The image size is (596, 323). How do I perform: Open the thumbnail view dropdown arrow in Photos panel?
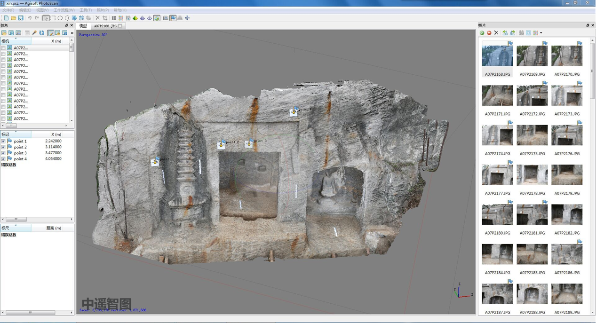(541, 33)
